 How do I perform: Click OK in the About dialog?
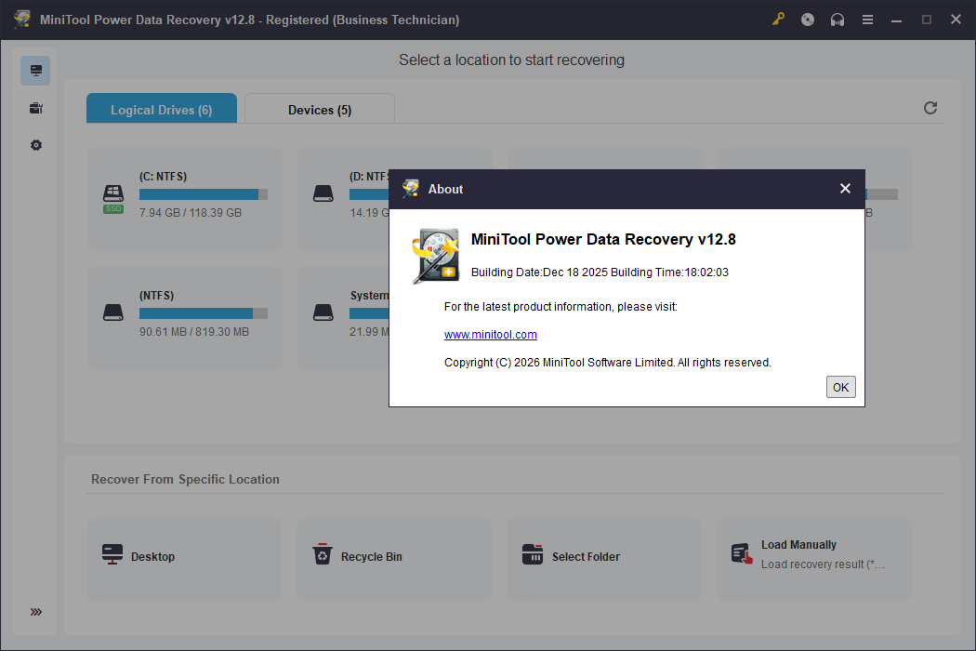(840, 387)
